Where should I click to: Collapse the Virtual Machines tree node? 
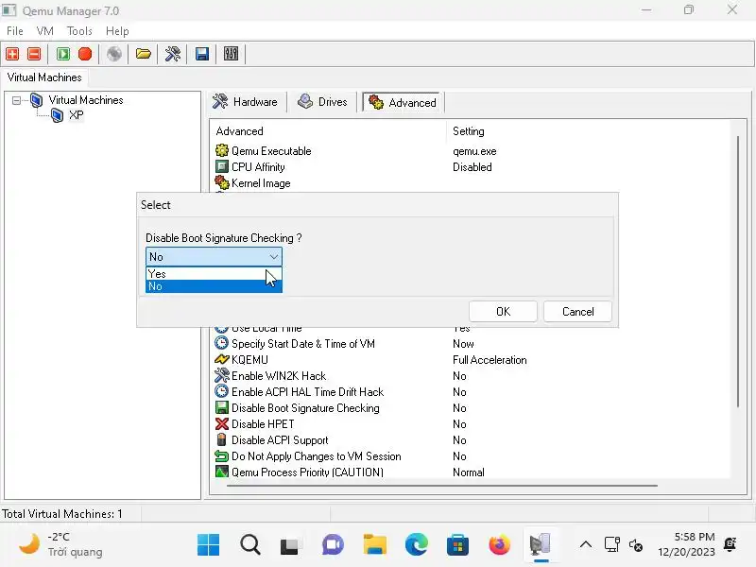pyautogui.click(x=16, y=100)
